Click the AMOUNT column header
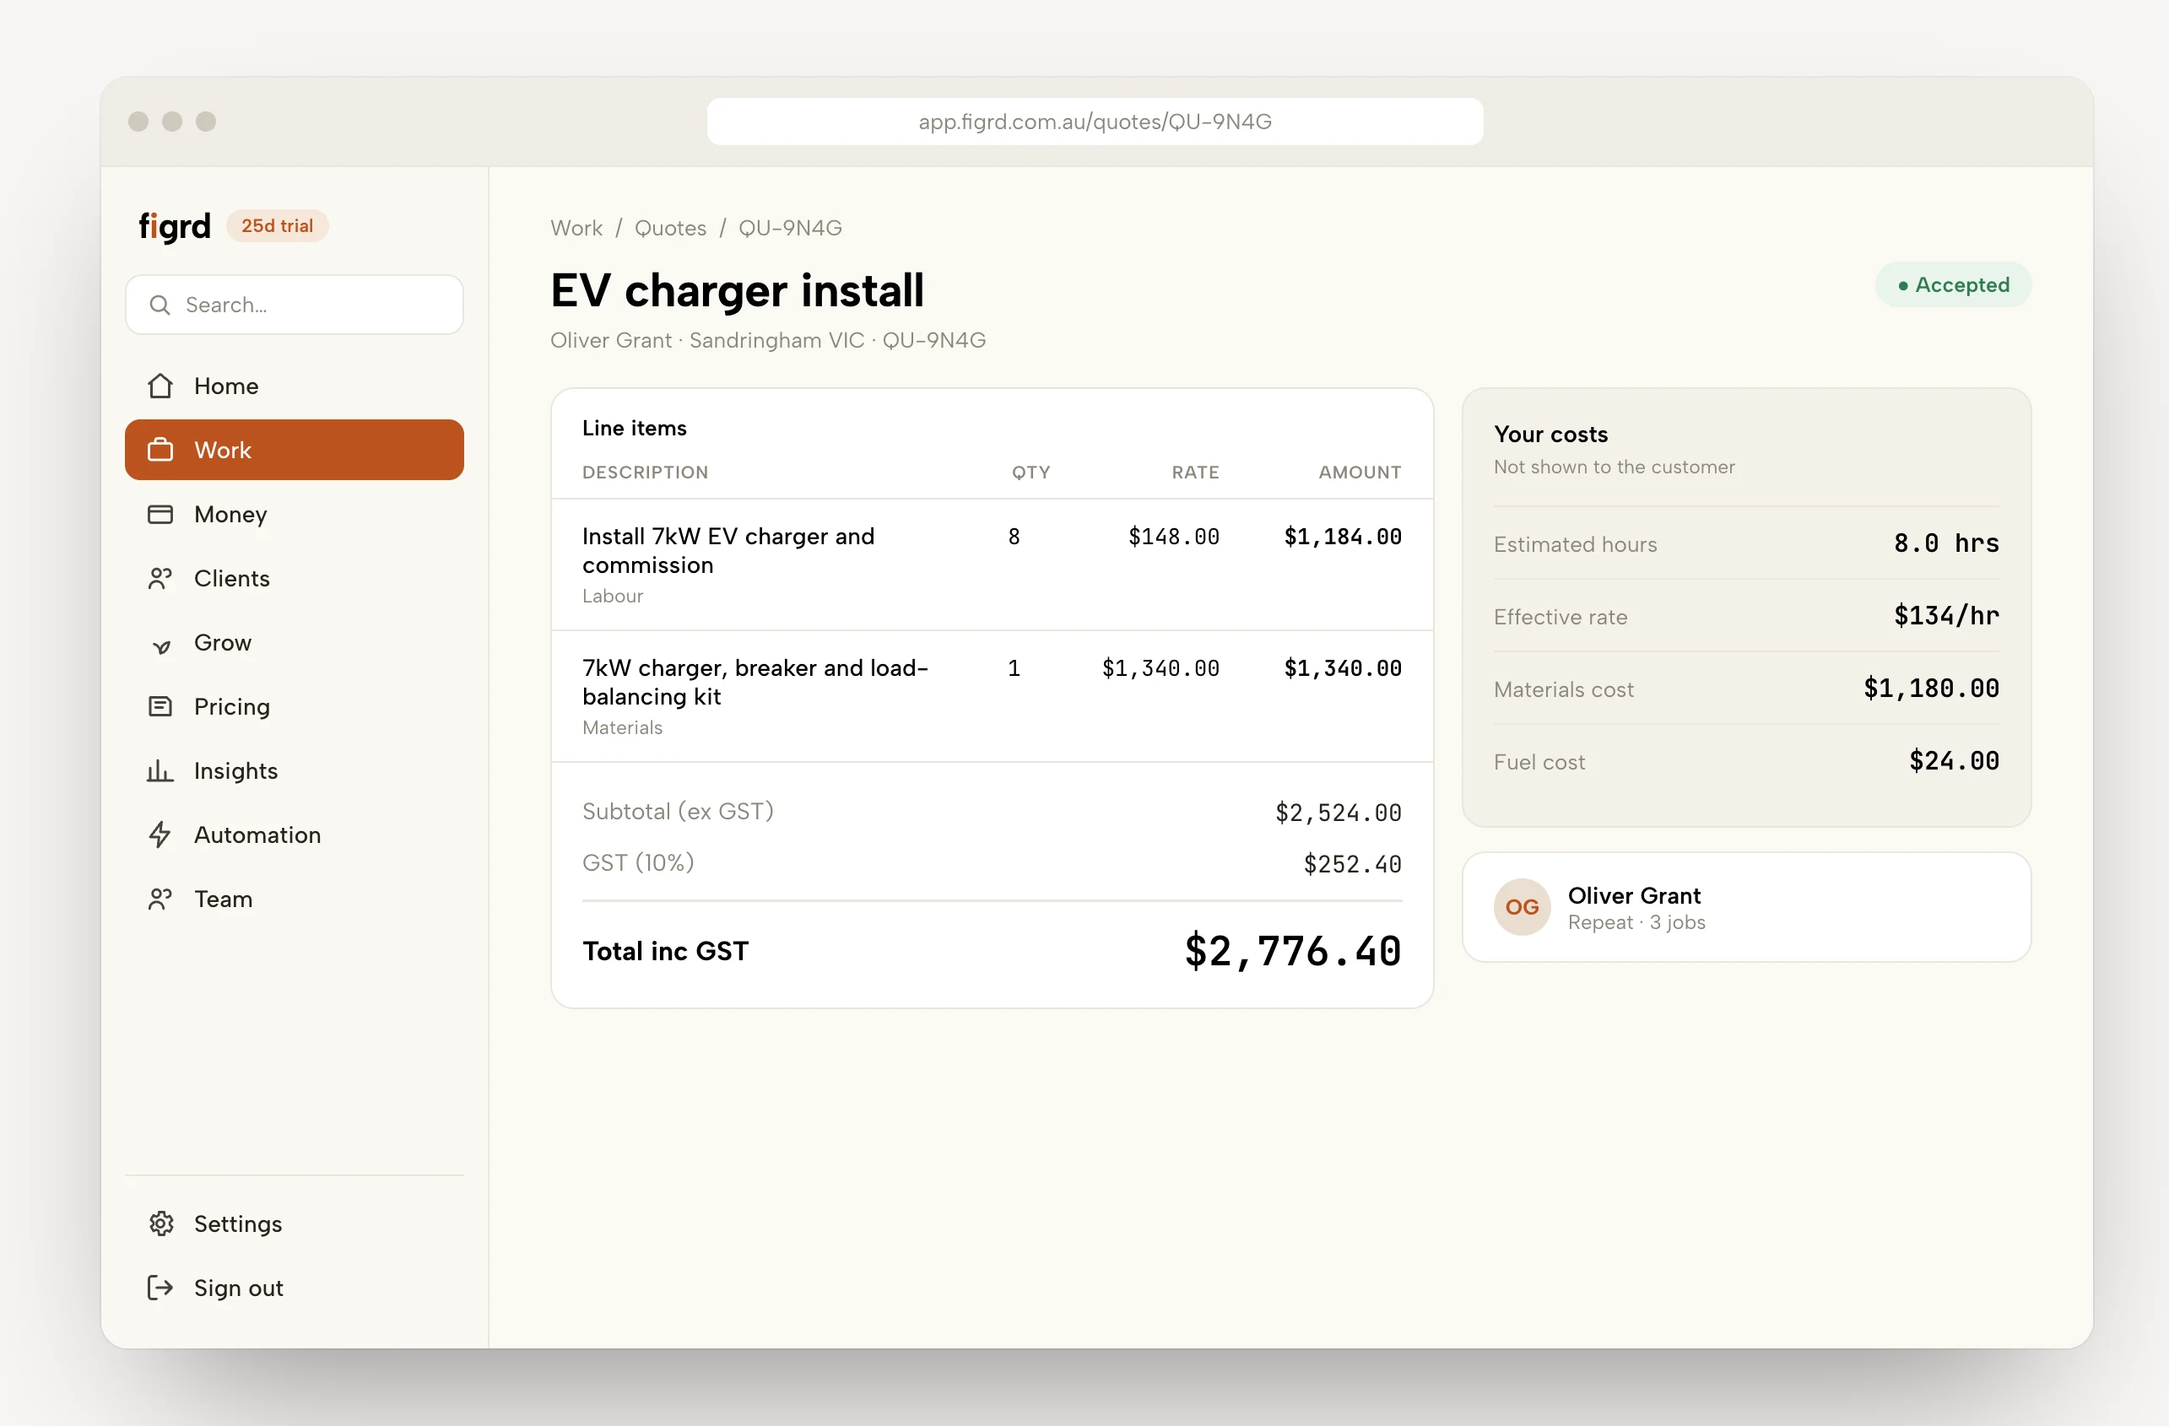 (1360, 472)
